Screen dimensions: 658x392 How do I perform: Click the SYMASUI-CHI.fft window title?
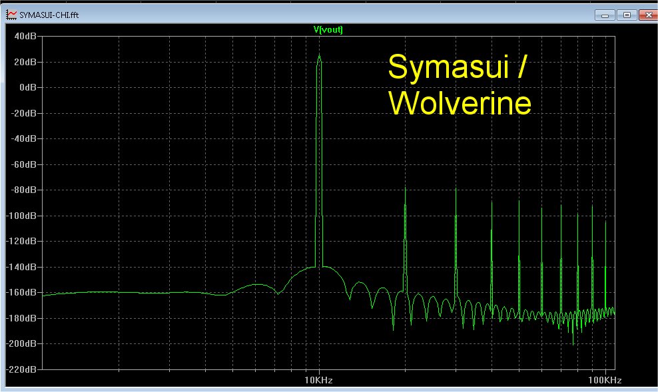49,15
